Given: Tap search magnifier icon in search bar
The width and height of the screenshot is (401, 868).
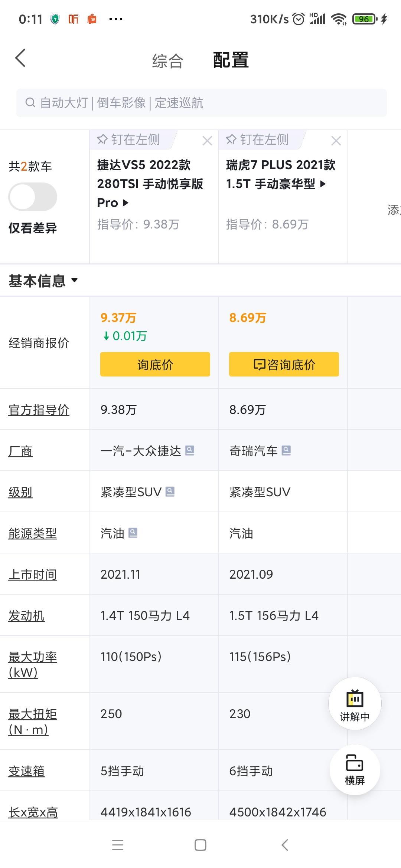Looking at the screenshot, I should pyautogui.click(x=30, y=103).
